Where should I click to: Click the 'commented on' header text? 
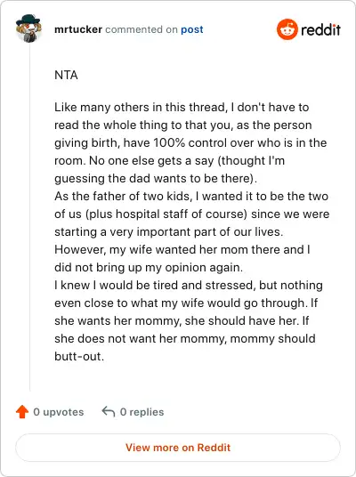click(142, 29)
